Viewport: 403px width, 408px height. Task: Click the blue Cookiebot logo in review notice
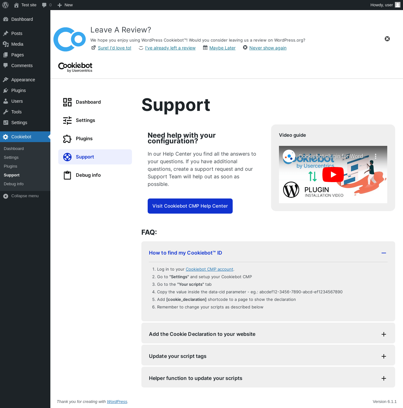tap(70, 39)
